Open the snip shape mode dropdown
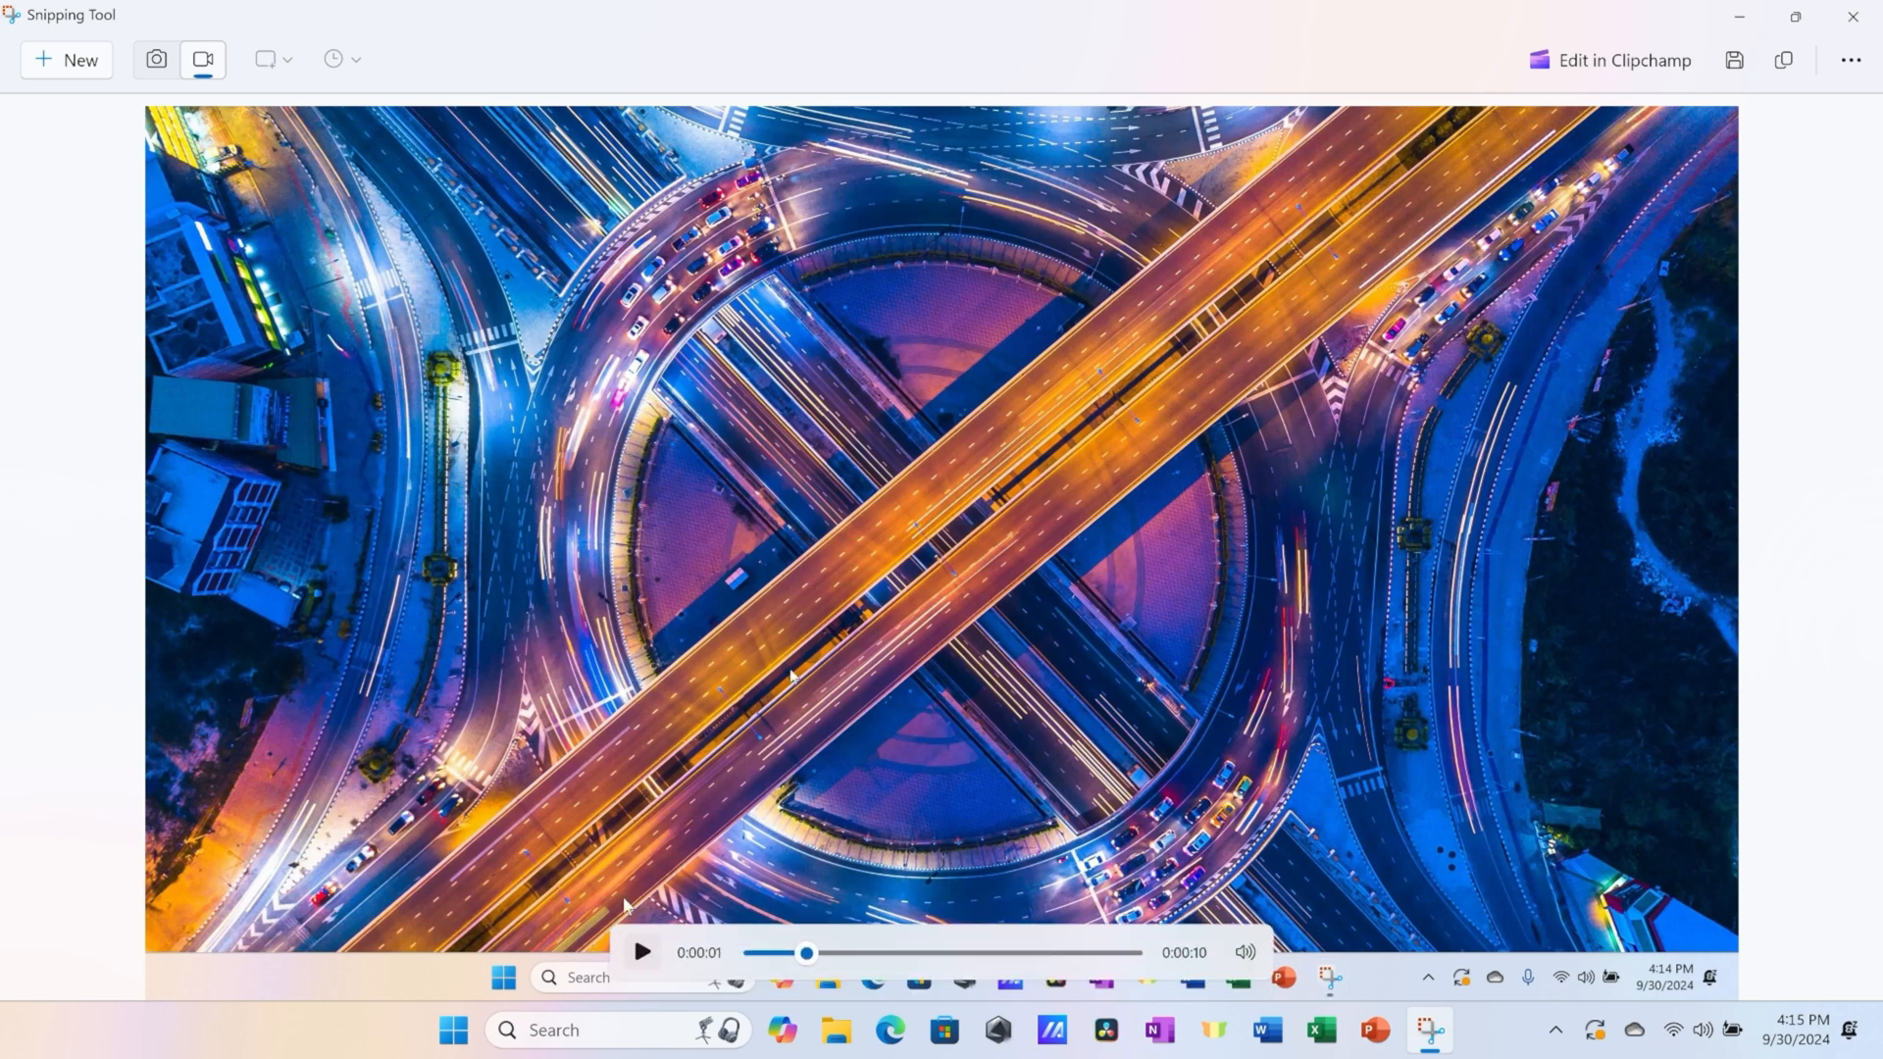 [273, 59]
